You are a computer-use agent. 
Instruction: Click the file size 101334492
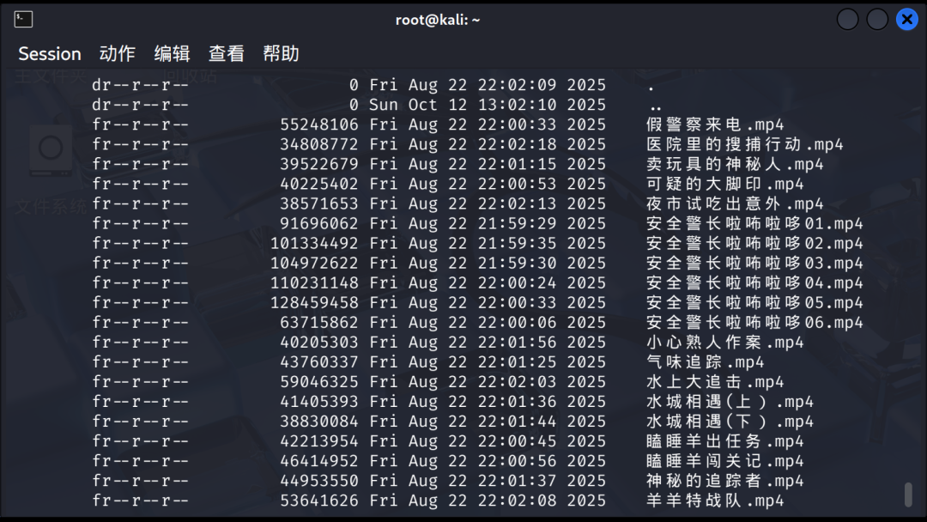314,244
